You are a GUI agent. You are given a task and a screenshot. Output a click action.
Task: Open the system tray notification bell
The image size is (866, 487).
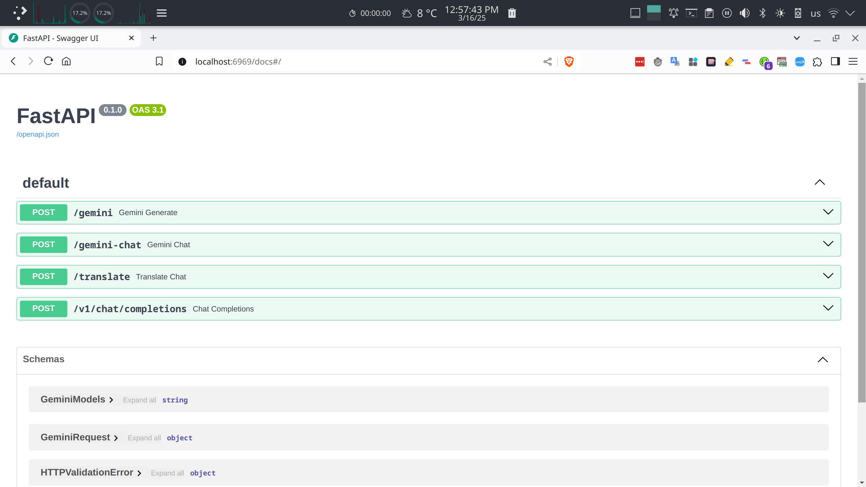(x=673, y=13)
